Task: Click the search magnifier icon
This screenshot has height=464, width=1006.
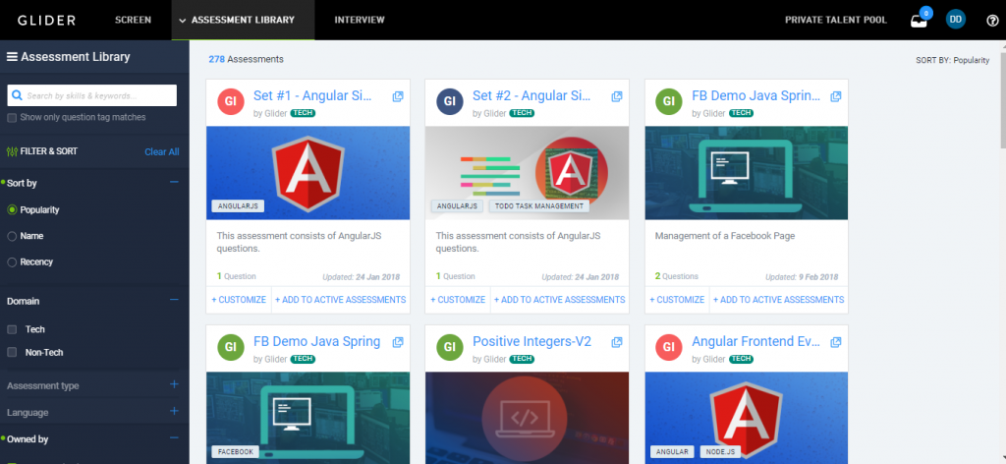Action: pyautogui.click(x=18, y=95)
